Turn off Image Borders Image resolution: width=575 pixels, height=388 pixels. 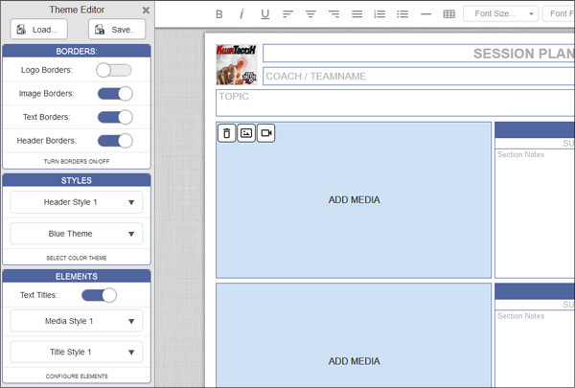pyautogui.click(x=114, y=94)
